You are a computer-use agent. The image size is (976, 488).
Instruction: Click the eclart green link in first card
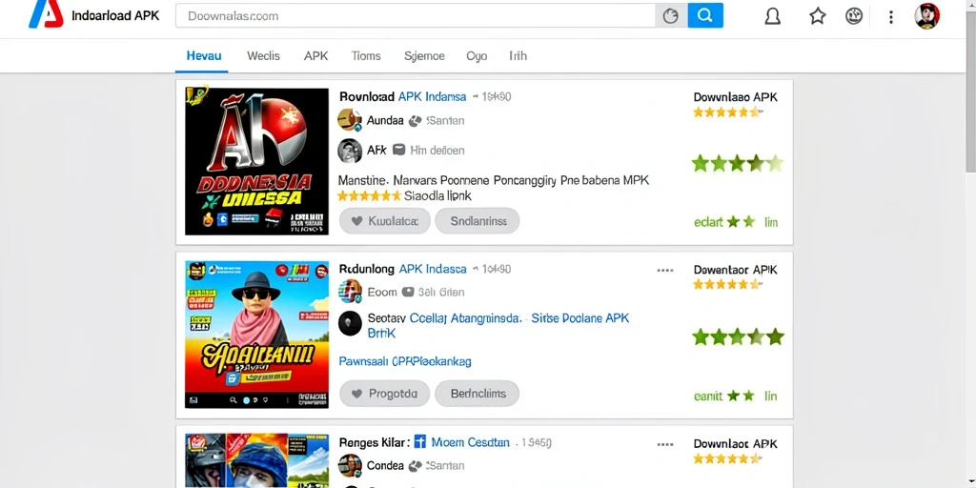pyautogui.click(x=708, y=222)
